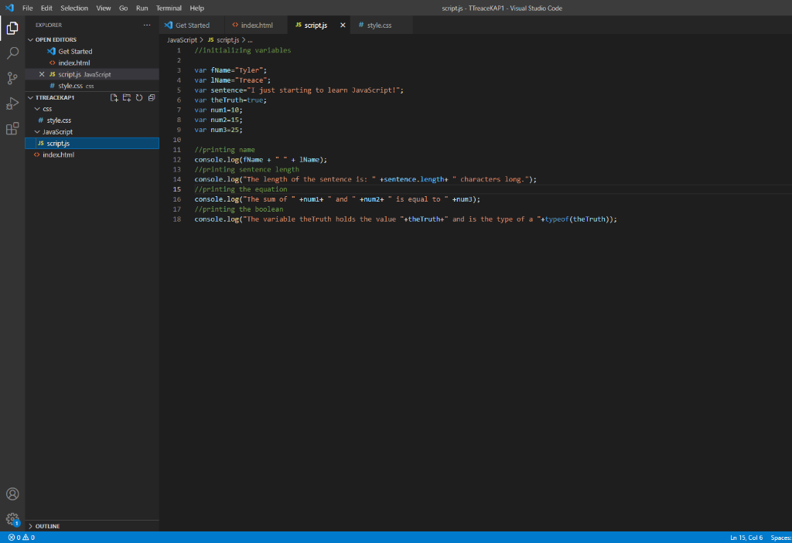Click the breadcrumb ellipsis symbol segment

[x=250, y=40]
